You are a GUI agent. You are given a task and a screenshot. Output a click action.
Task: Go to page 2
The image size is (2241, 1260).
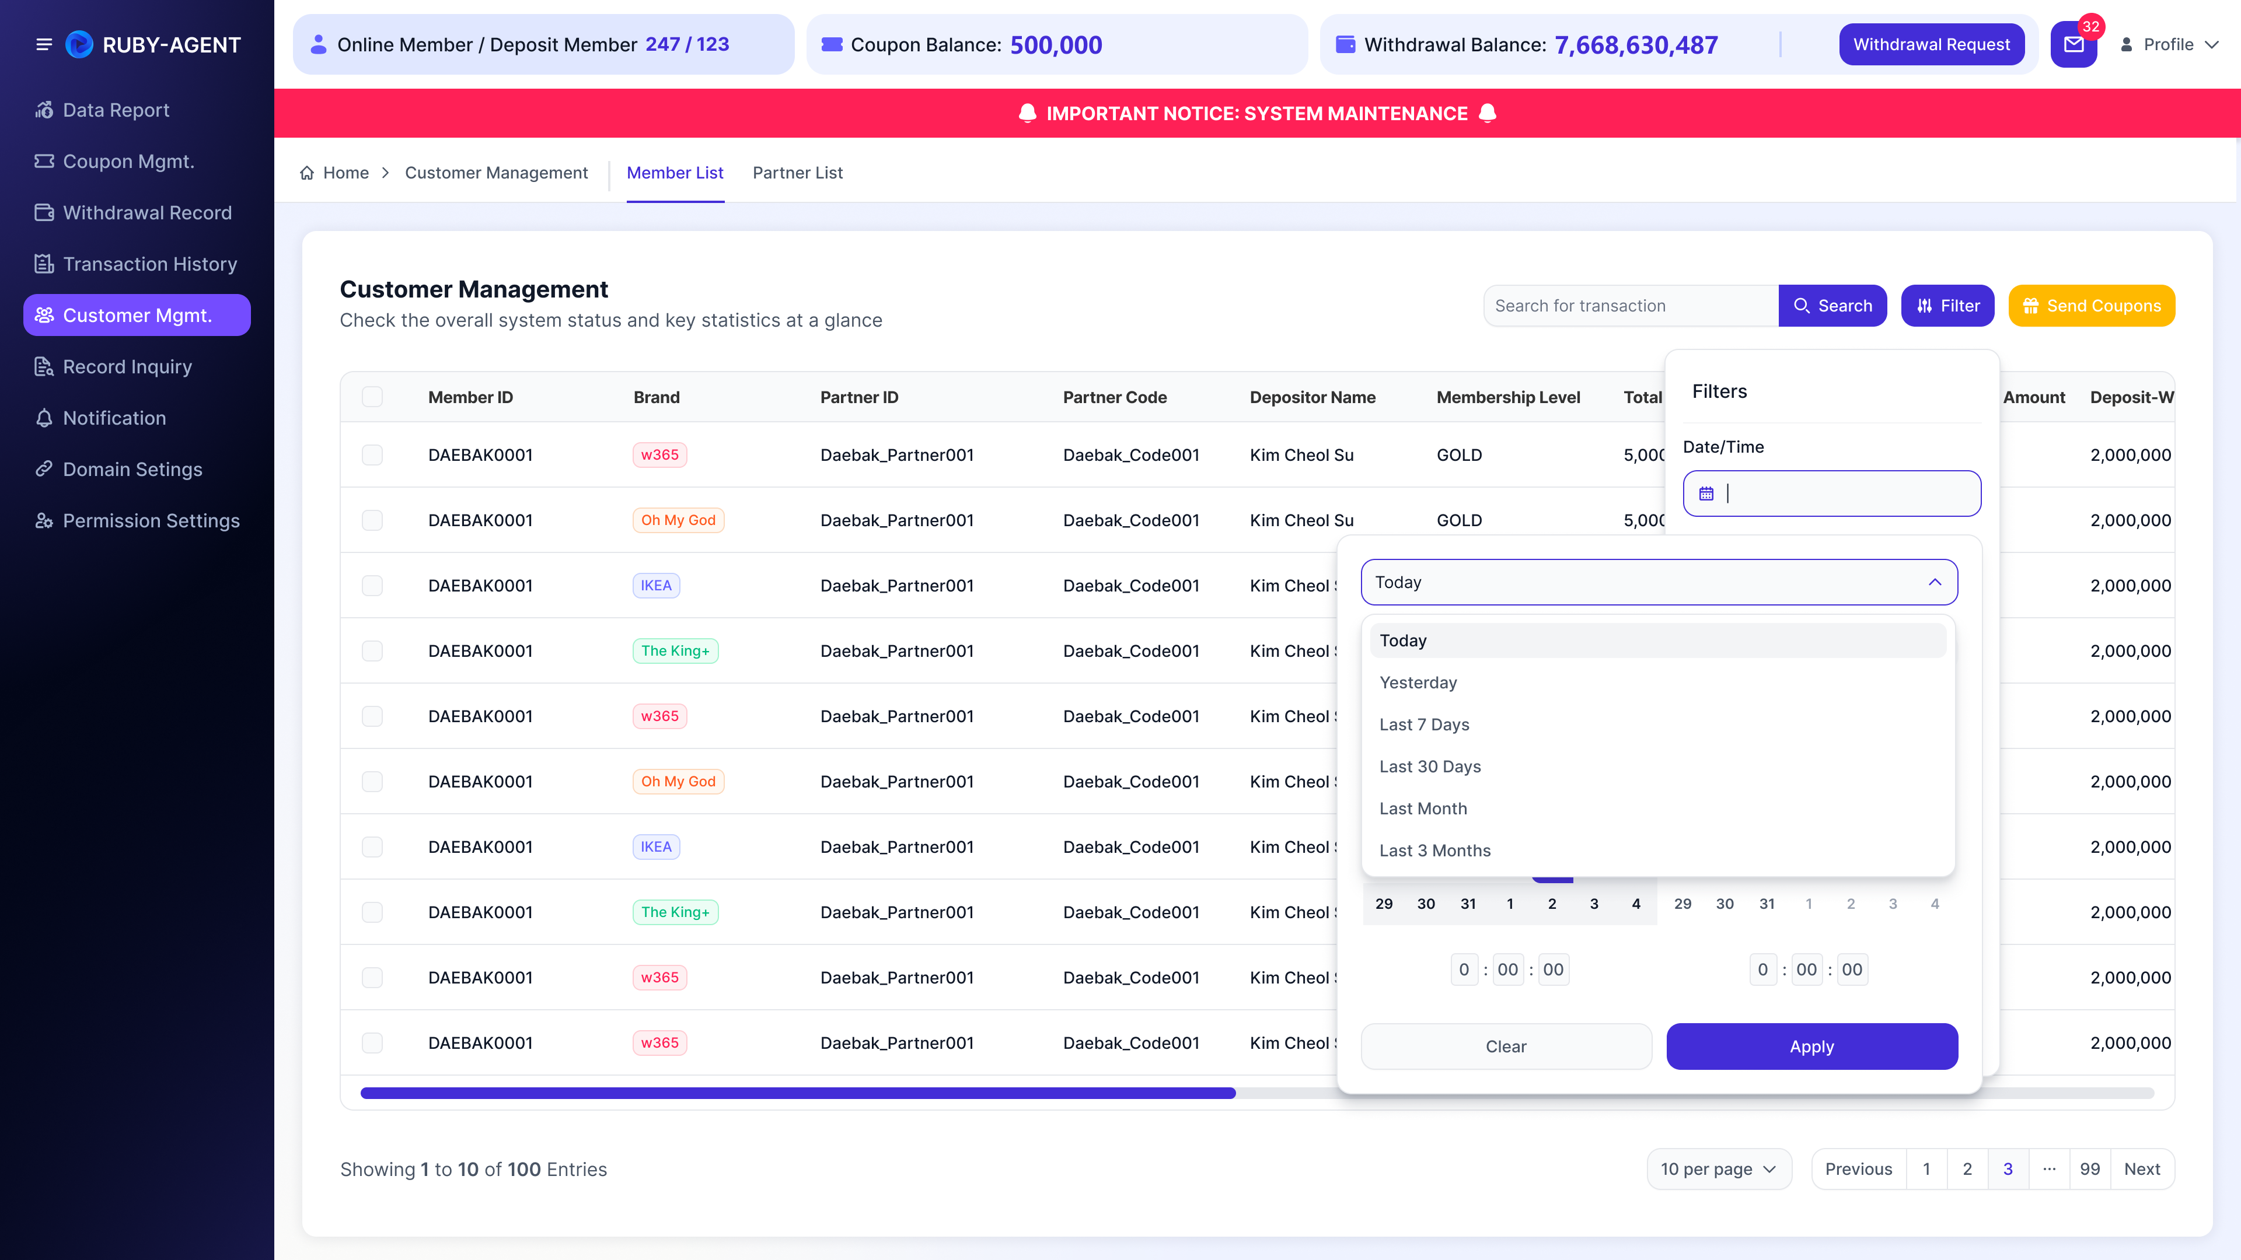pyautogui.click(x=1967, y=1170)
